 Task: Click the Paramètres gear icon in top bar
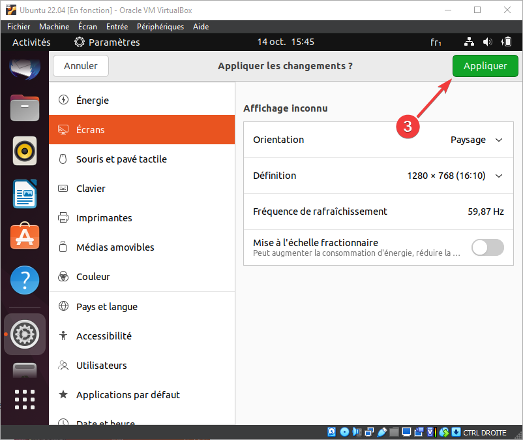point(80,42)
